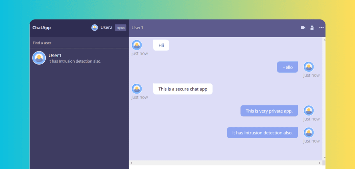Click the scroll down arrow in chat
355x169 pixels.
324,158
